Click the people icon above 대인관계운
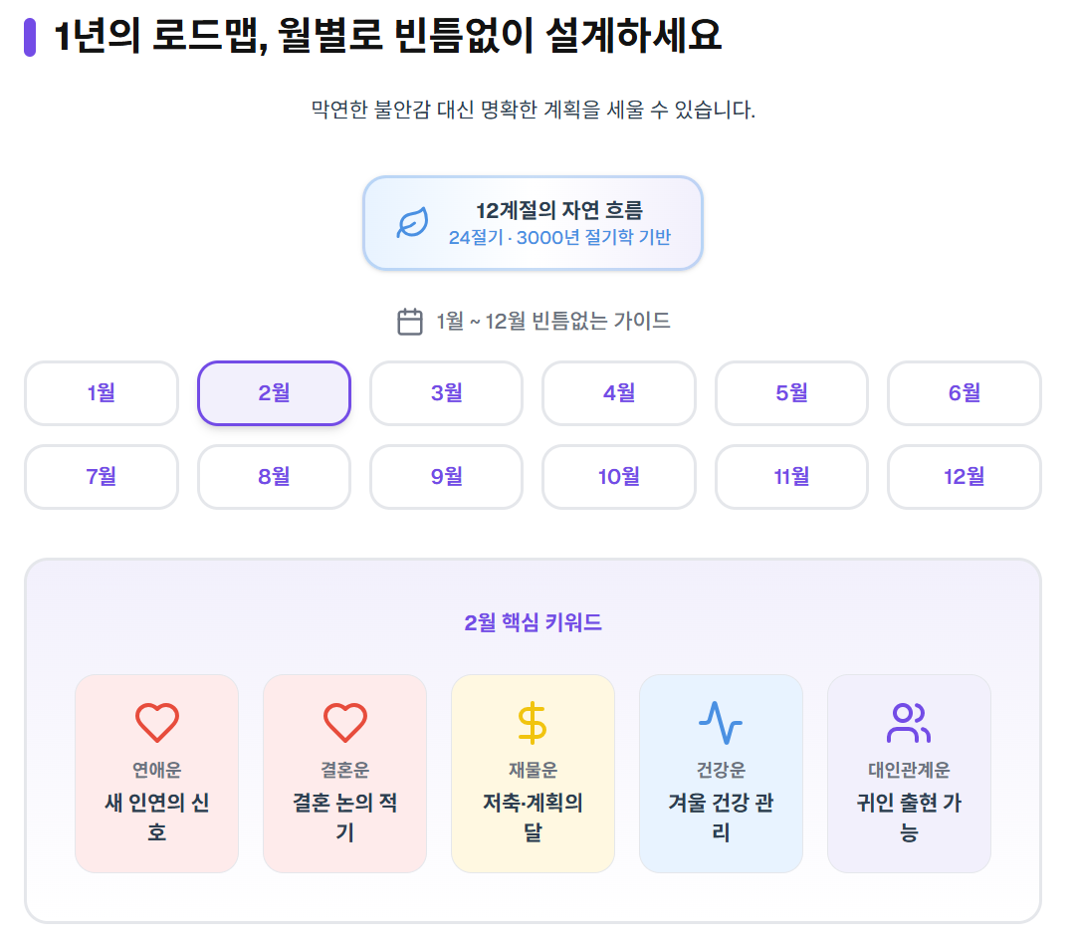The image size is (1075, 939). coord(909,722)
